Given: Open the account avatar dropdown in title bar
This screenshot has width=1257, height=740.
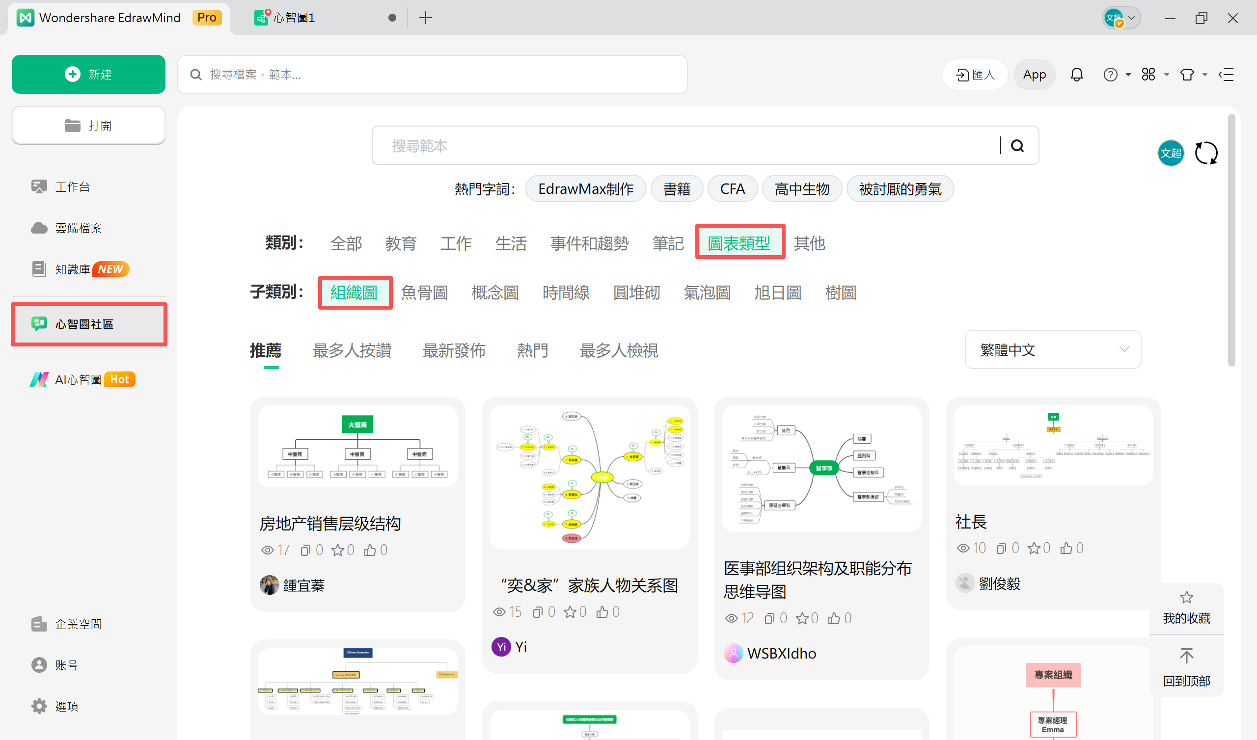Looking at the screenshot, I should 1121,19.
